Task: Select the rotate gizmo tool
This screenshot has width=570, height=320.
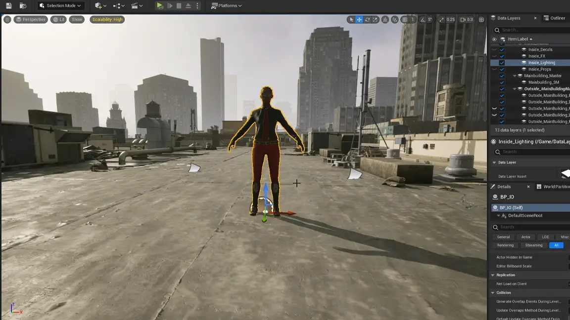Action: pyautogui.click(x=367, y=20)
